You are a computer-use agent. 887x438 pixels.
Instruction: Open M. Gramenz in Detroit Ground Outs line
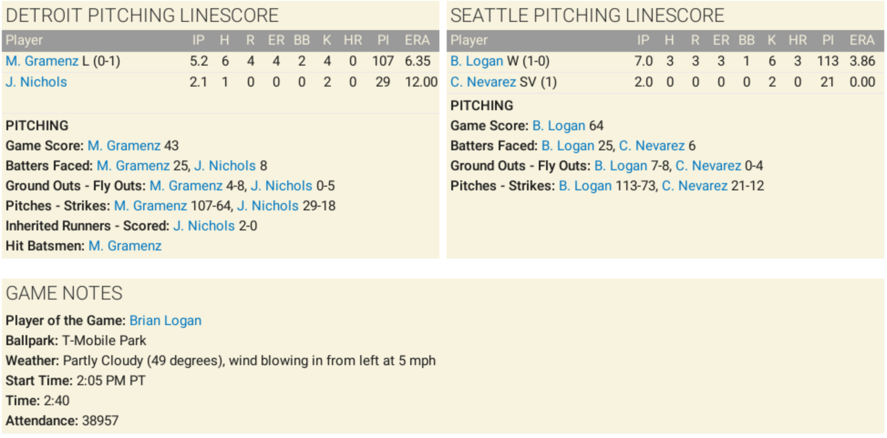coord(186,186)
